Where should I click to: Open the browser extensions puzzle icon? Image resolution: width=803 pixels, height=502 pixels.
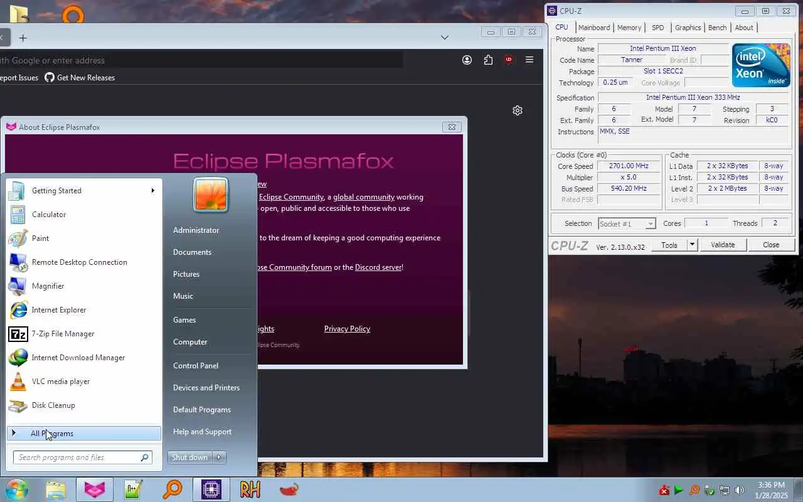(488, 60)
